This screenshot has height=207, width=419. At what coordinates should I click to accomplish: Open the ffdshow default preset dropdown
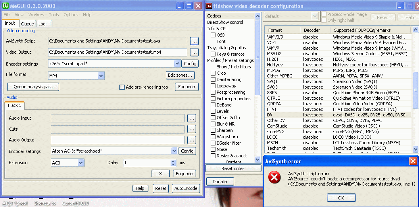tap(315, 16)
